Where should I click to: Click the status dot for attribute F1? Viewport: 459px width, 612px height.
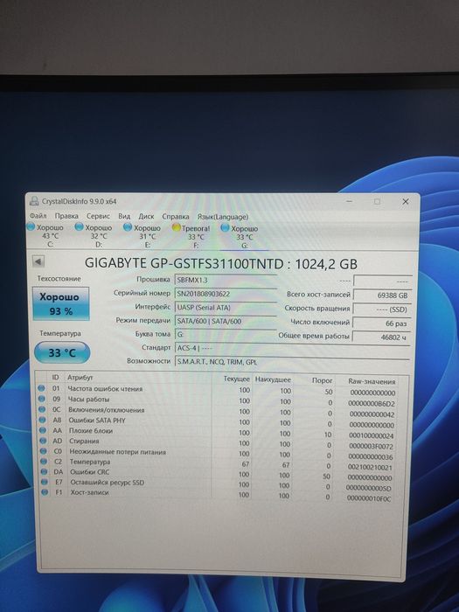pos(45,492)
